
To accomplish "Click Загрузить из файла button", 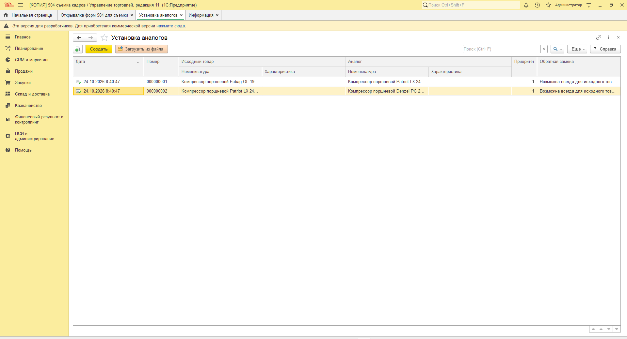I will pos(141,49).
